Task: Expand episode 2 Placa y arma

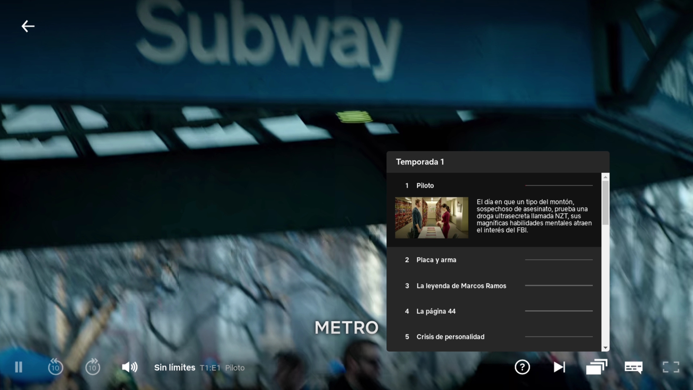Action: pyautogui.click(x=436, y=260)
